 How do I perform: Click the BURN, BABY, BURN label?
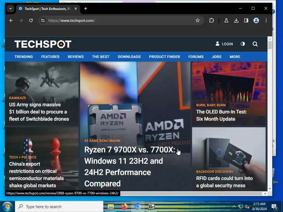[x=211, y=105]
